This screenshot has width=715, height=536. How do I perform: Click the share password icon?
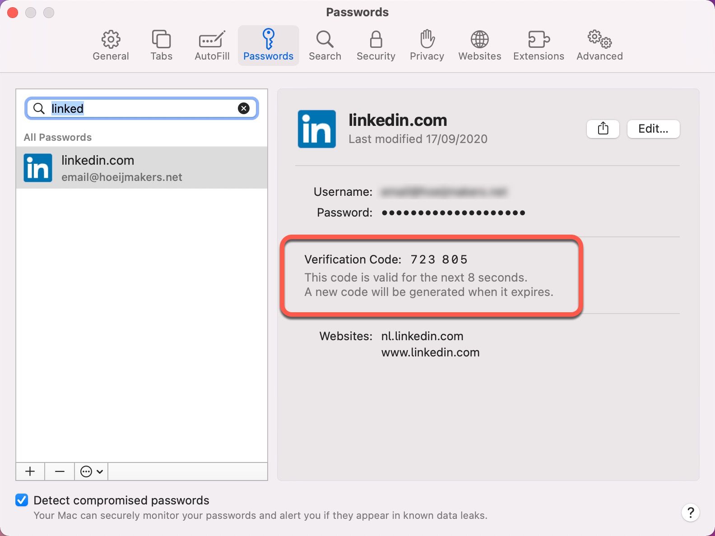point(603,129)
